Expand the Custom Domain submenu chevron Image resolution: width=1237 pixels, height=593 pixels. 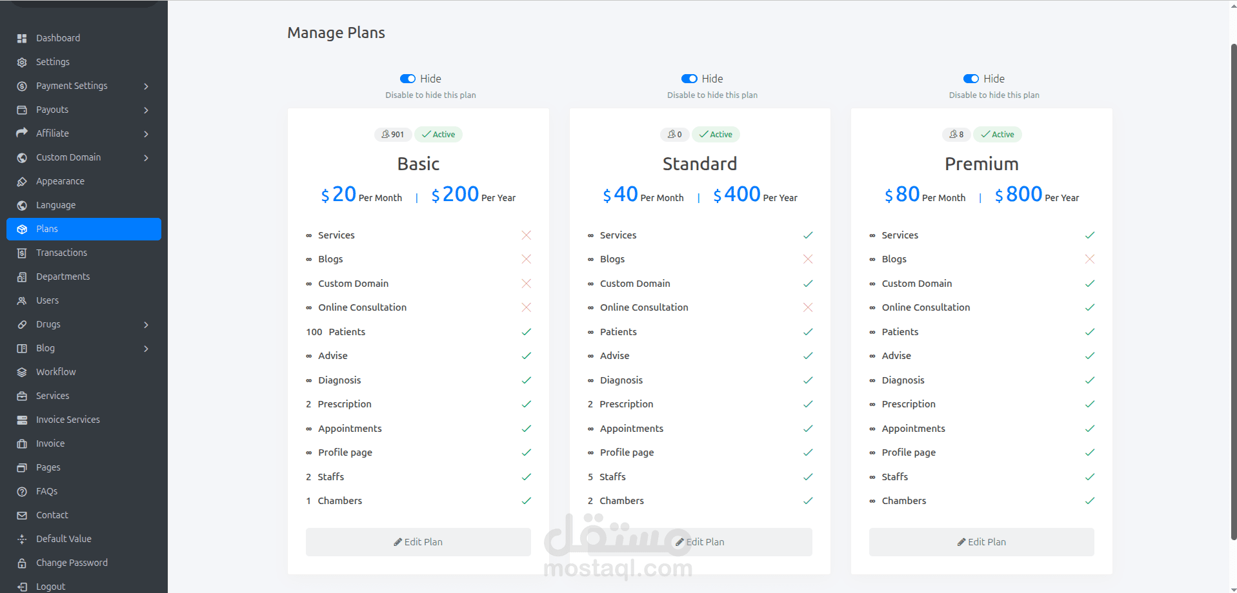(146, 158)
